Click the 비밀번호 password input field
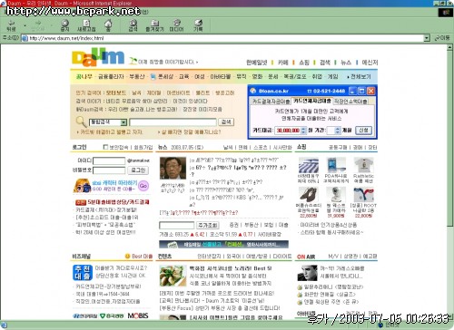This screenshot has height=330, width=454. [x=109, y=170]
